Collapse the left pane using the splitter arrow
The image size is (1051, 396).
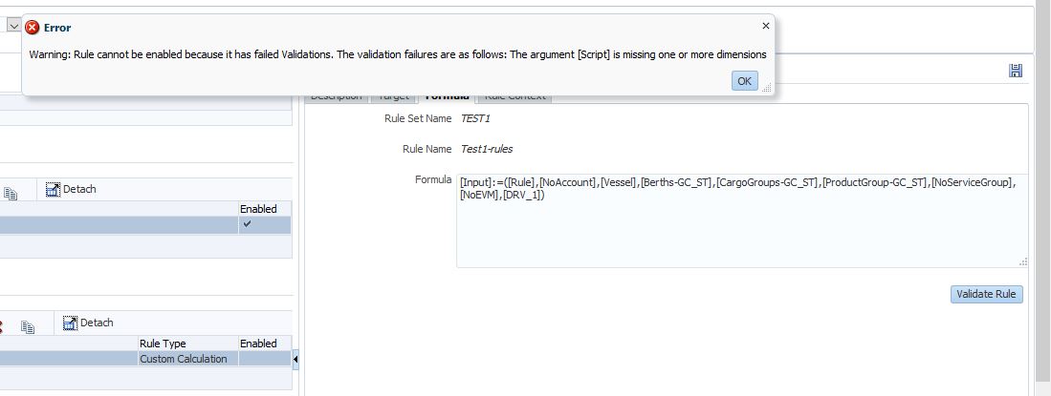point(296,359)
